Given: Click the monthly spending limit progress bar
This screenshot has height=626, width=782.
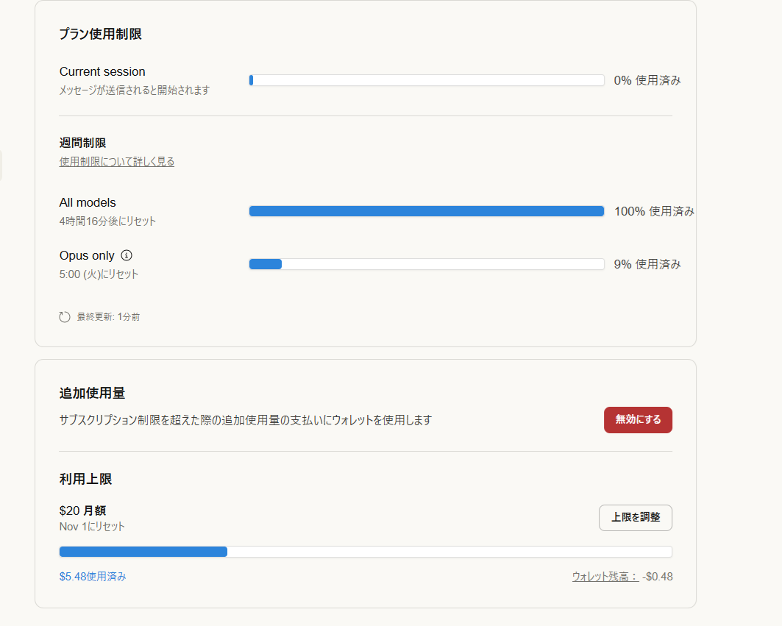Looking at the screenshot, I should (366, 552).
